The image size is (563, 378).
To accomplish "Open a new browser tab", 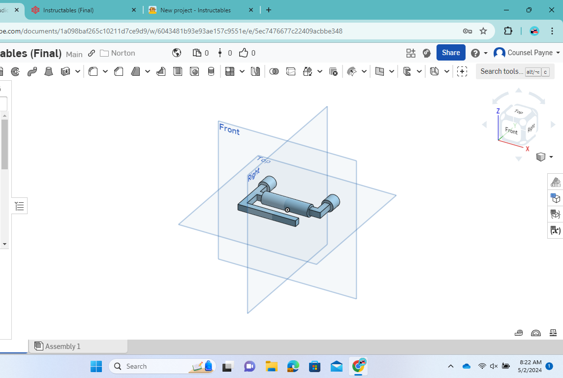I will [x=269, y=10].
